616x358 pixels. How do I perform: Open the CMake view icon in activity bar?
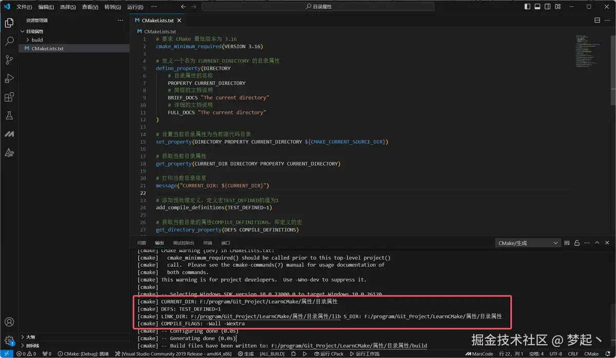click(x=9, y=152)
